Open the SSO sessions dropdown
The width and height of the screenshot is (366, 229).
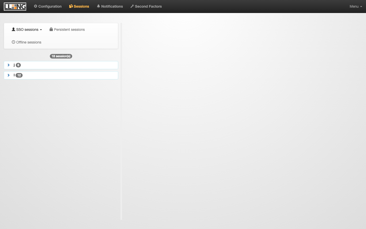pyautogui.click(x=27, y=30)
